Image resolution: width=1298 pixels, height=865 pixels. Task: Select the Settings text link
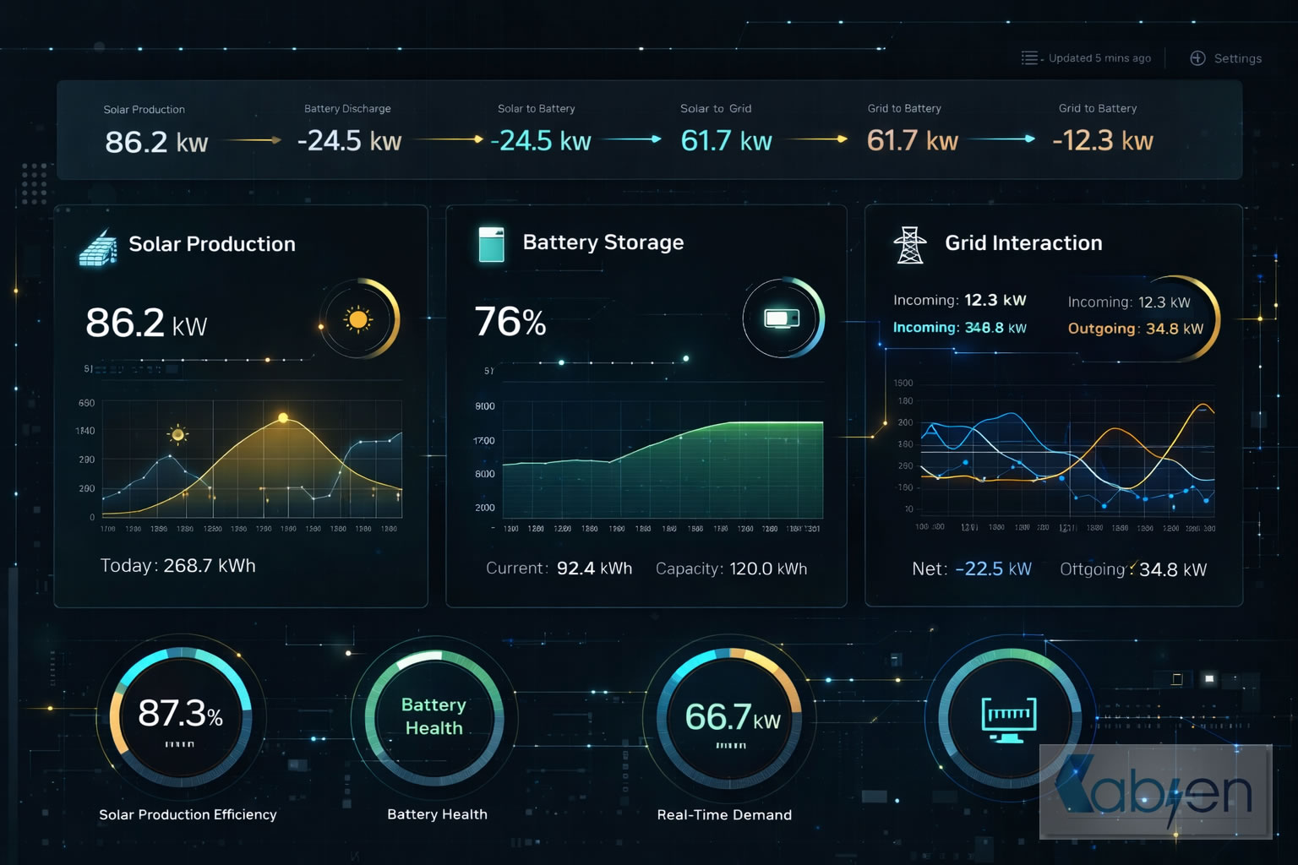pos(1237,58)
